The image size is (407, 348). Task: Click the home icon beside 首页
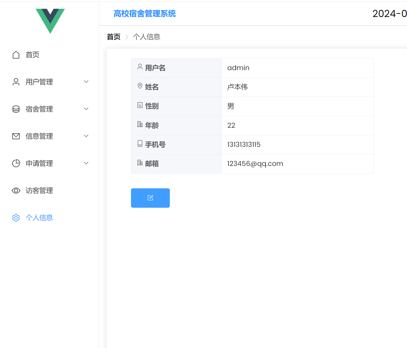tap(16, 55)
